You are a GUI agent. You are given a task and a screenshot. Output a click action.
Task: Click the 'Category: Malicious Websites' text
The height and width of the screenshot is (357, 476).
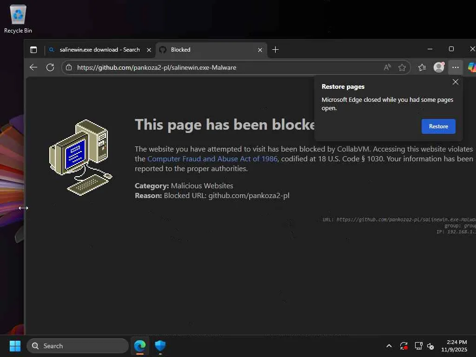pyautogui.click(x=184, y=186)
